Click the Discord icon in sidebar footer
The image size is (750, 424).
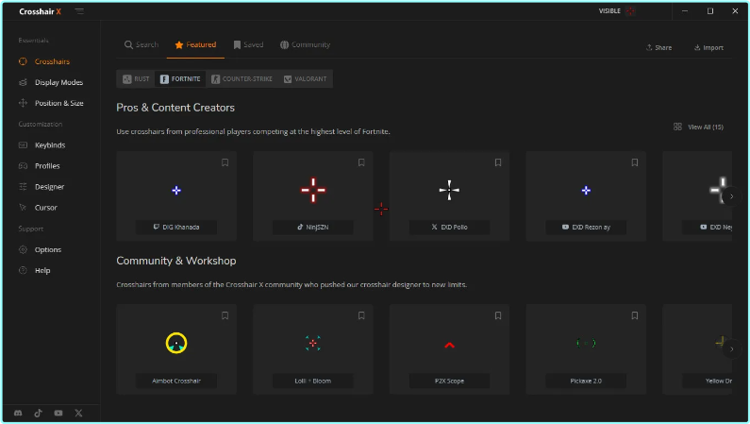point(19,413)
